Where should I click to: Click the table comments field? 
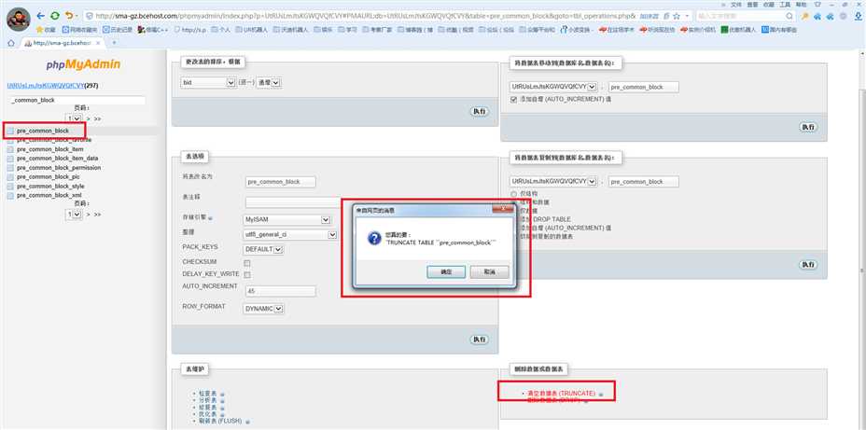[x=293, y=202]
